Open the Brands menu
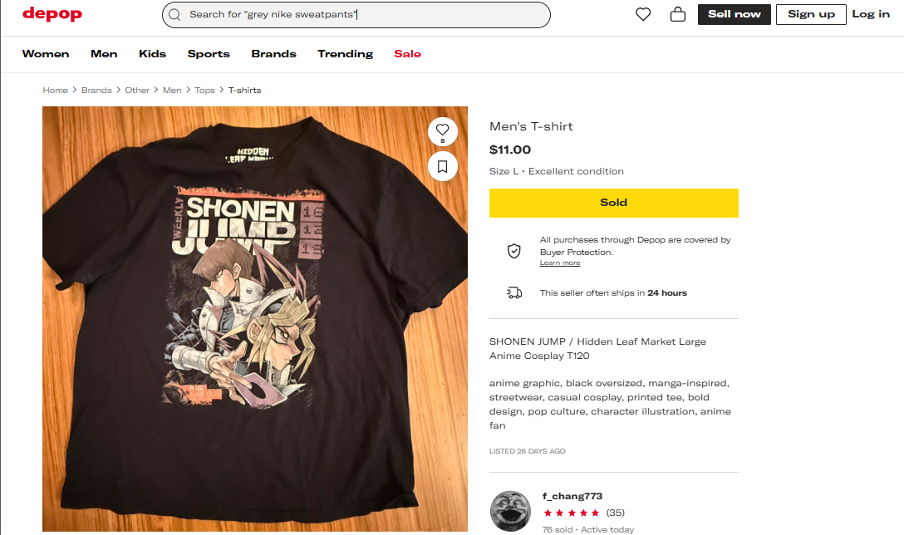This screenshot has height=535, width=904. 273,54
